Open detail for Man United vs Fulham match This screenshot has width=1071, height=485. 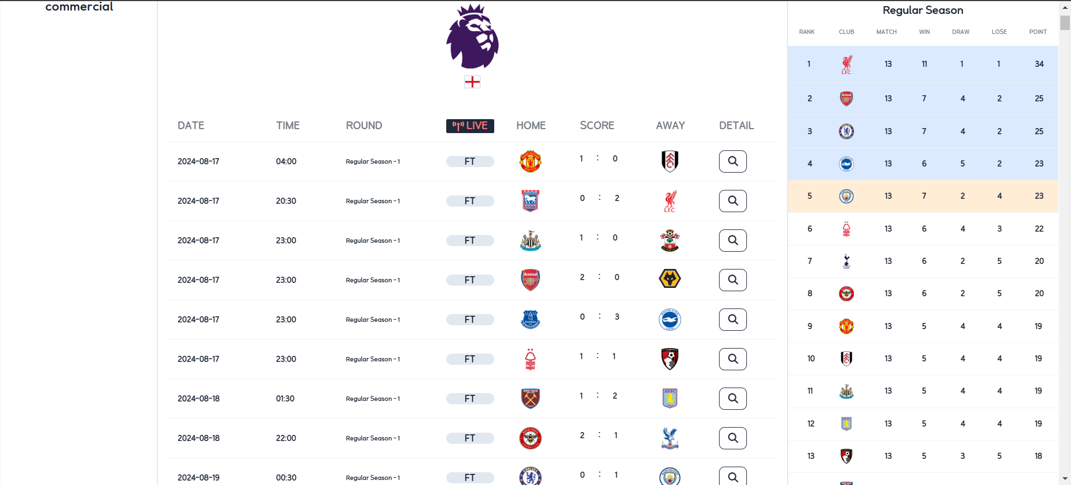[732, 161]
